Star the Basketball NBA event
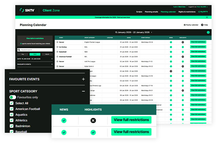The height and width of the screenshot is (143, 217). [57, 52]
